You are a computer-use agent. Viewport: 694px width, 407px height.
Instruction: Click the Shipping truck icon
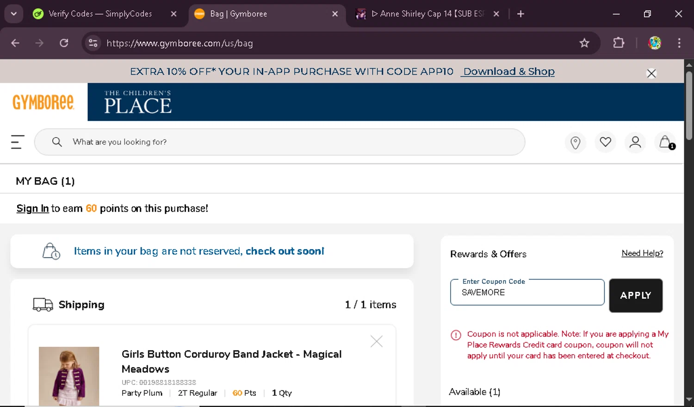point(43,304)
